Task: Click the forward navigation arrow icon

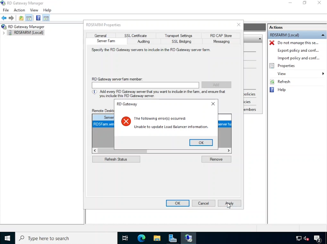Action: coord(10,18)
